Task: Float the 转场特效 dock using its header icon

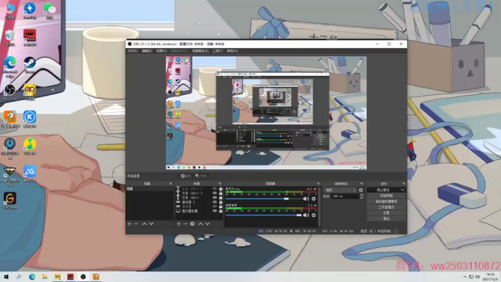Action: click(362, 184)
